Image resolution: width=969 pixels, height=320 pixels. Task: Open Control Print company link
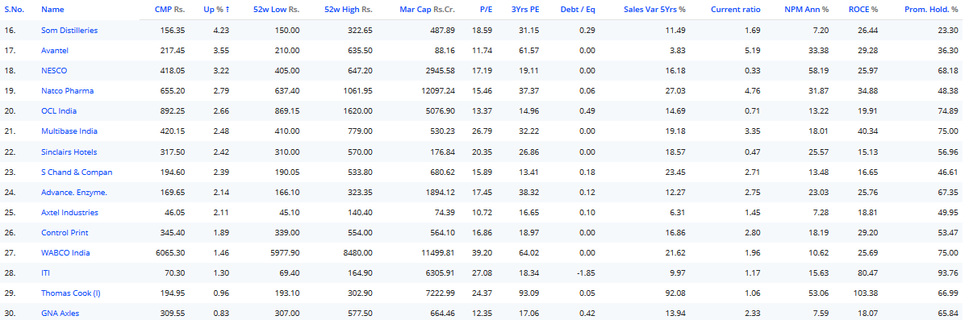click(x=65, y=232)
